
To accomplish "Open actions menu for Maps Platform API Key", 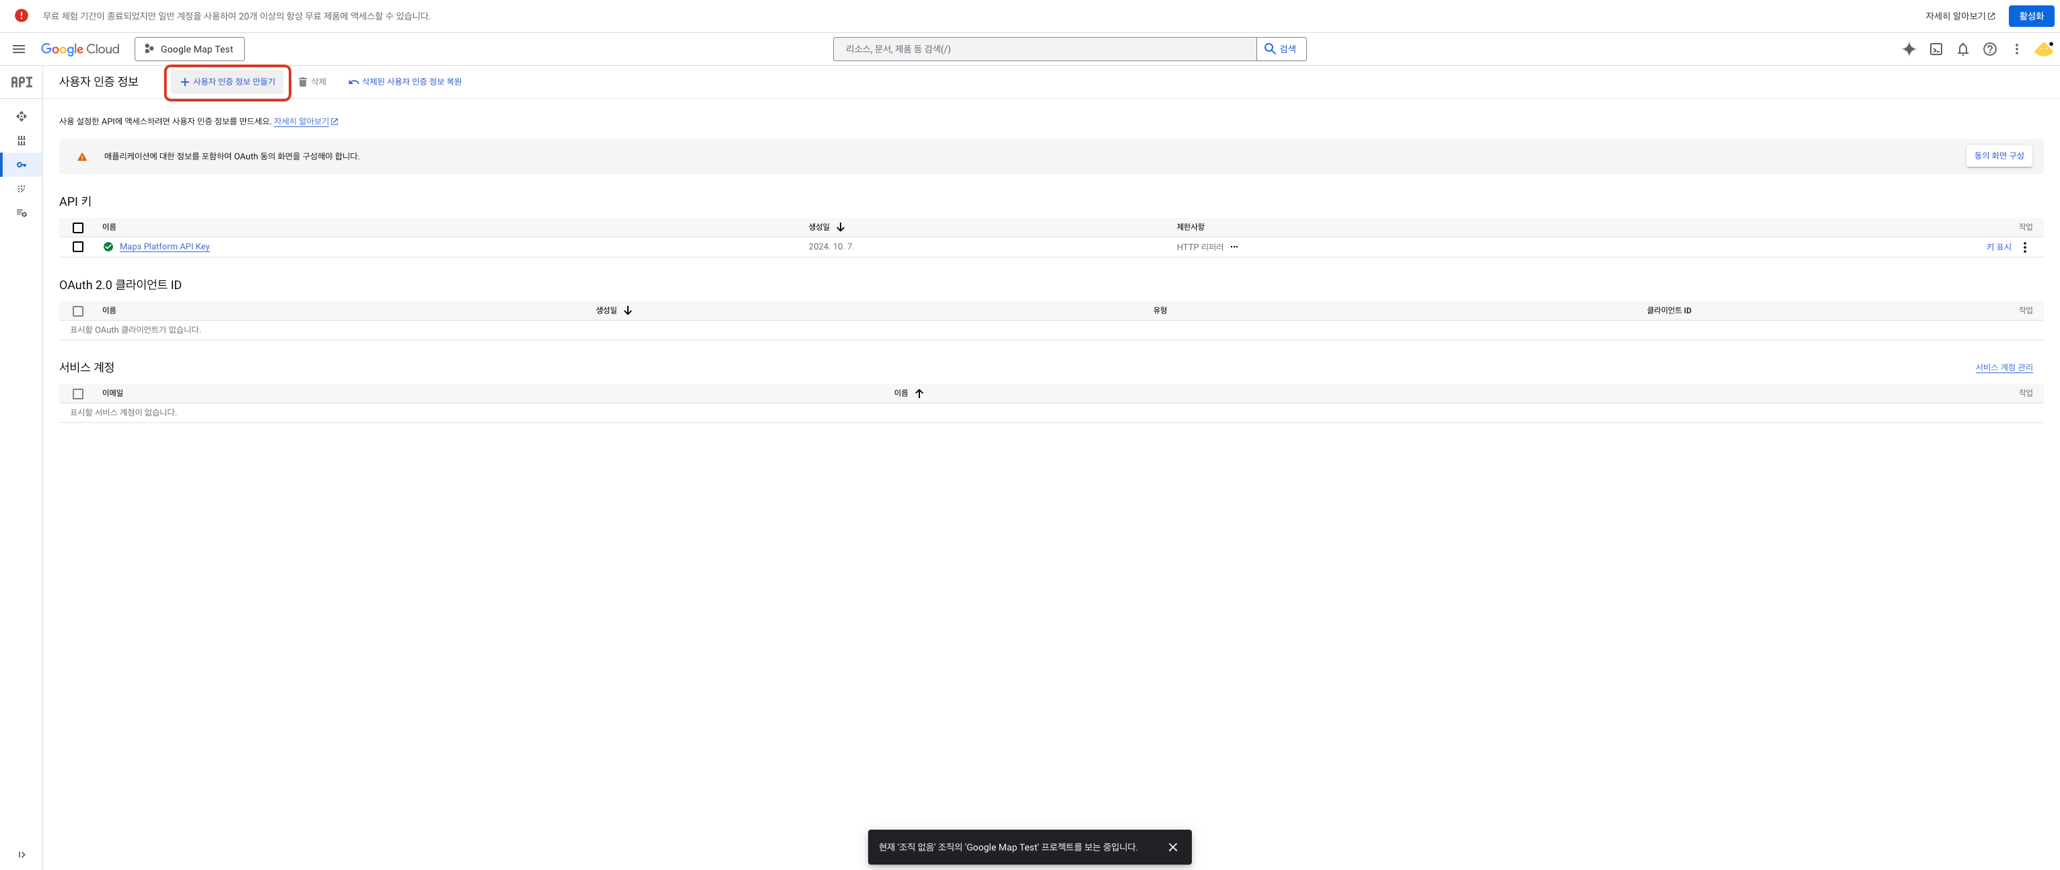I will (2024, 247).
